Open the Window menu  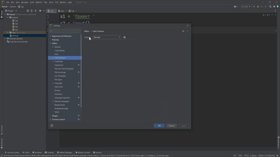pos(63,2)
